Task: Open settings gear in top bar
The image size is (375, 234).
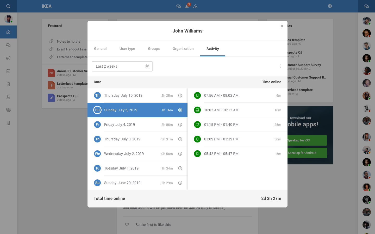Action: pos(330,6)
